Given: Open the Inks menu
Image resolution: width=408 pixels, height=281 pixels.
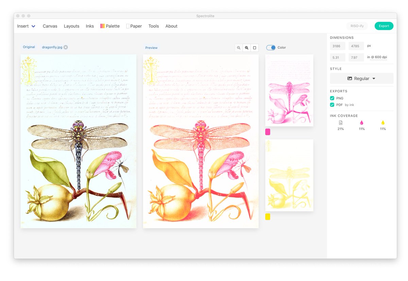Looking at the screenshot, I should point(90,26).
